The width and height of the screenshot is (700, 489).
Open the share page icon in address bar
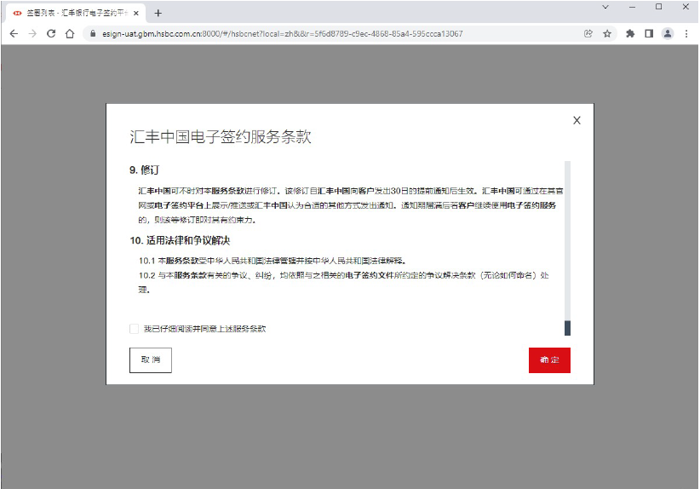click(588, 33)
